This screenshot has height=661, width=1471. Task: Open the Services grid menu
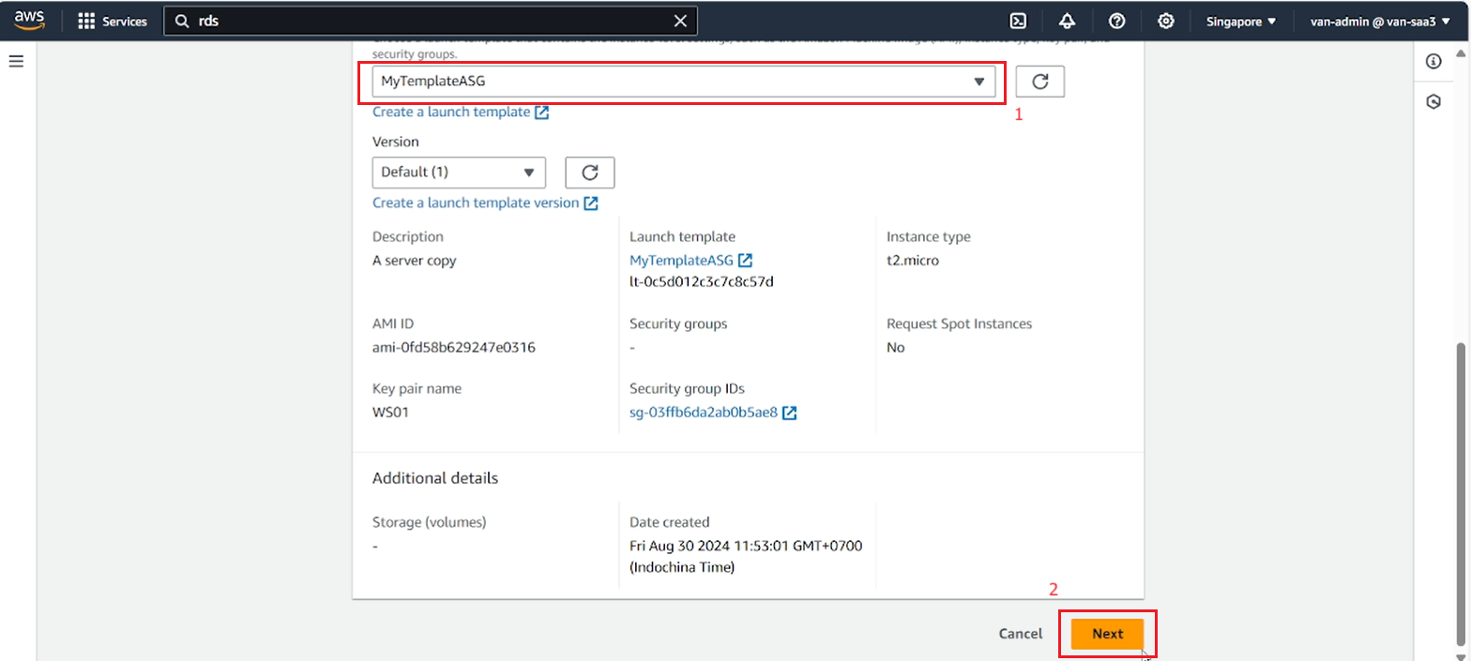pyautogui.click(x=86, y=22)
